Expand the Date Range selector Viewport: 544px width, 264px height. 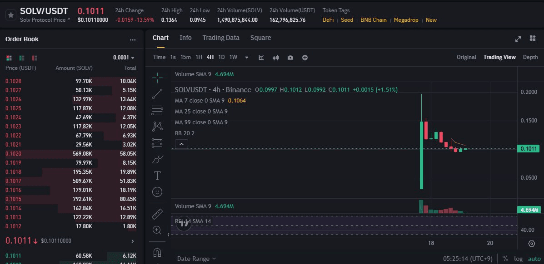(196, 258)
